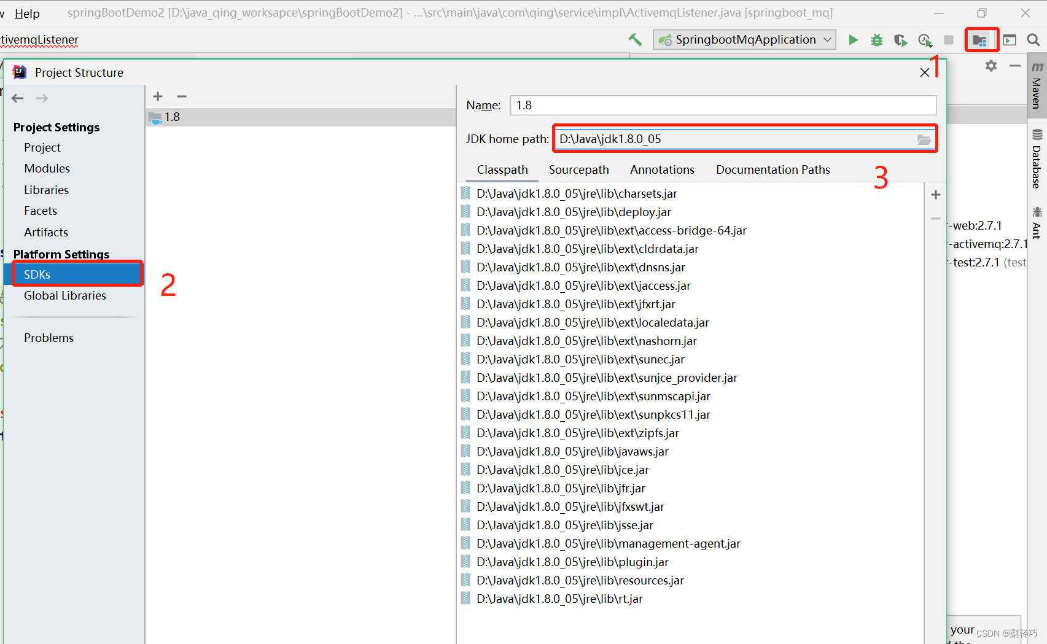Screen dimensions: 1047x644
Task: Remove selected SDK with the minus icon
Action: pyautogui.click(x=181, y=96)
